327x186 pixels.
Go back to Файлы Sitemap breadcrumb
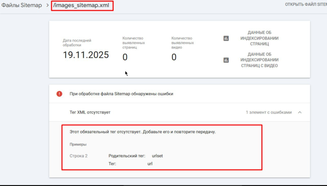(x=22, y=5)
